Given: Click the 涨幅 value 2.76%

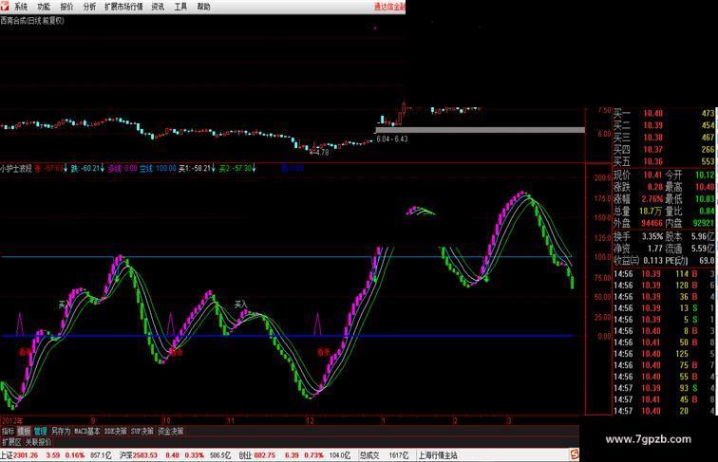Looking at the screenshot, I should (x=652, y=199).
